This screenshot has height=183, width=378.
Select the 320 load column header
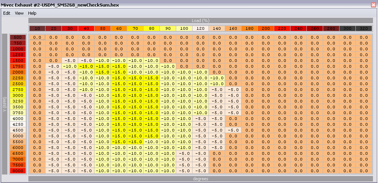coord(364,28)
